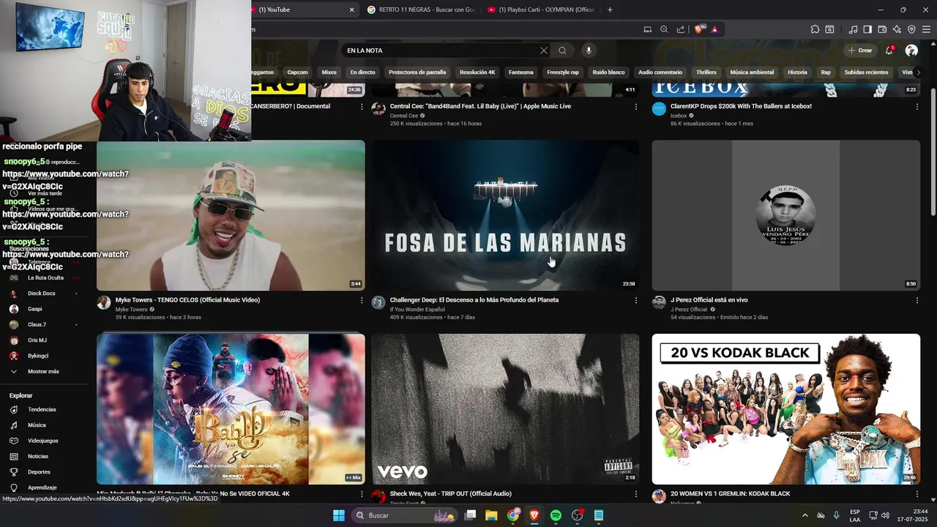Open the Fosa de las Marianas thumbnail
Screen dimensions: 937x527
click(x=505, y=215)
